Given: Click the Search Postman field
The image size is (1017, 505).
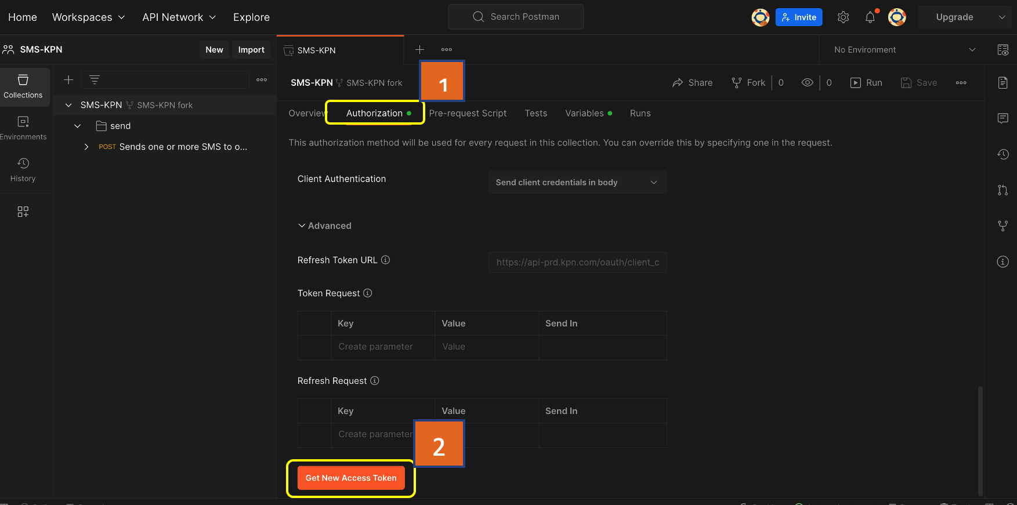Looking at the screenshot, I should (x=516, y=17).
